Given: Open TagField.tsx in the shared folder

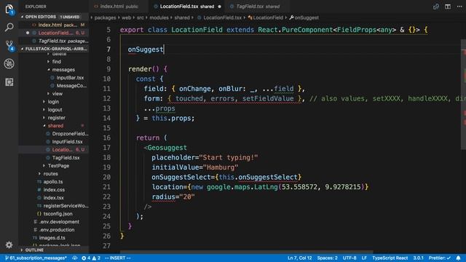Looking at the screenshot, I should pyautogui.click(x=66, y=158).
